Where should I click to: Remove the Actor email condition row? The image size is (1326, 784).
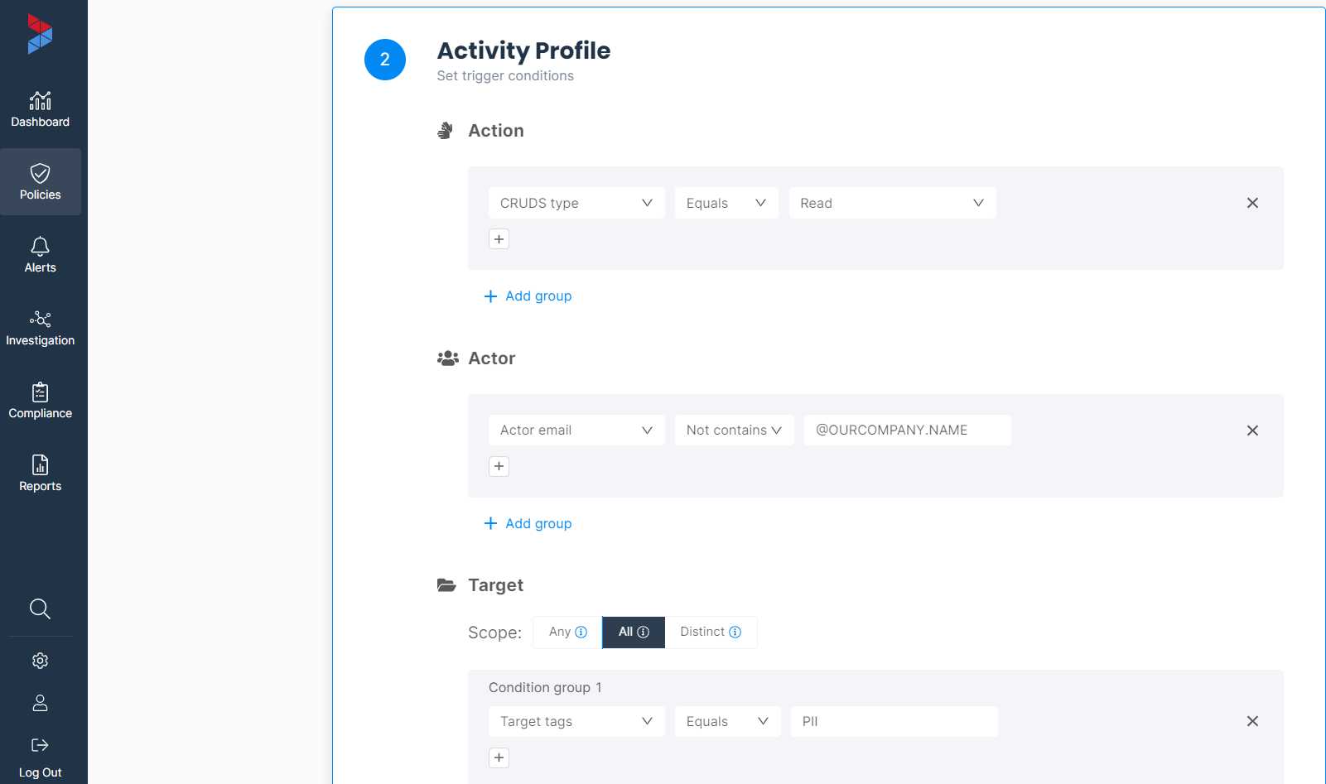tap(1252, 430)
